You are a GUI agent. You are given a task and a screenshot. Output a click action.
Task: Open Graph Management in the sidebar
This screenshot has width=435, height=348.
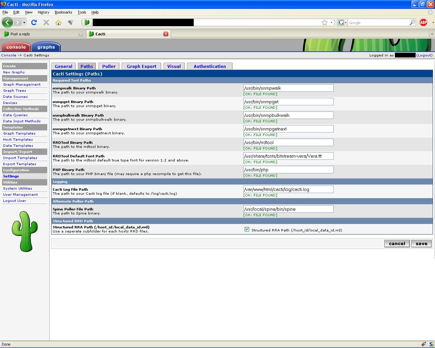click(22, 84)
